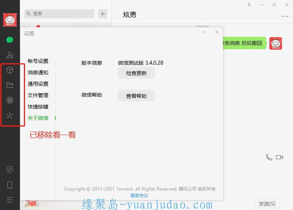
Task: Click the 检查更新 button
Action: tap(136, 73)
